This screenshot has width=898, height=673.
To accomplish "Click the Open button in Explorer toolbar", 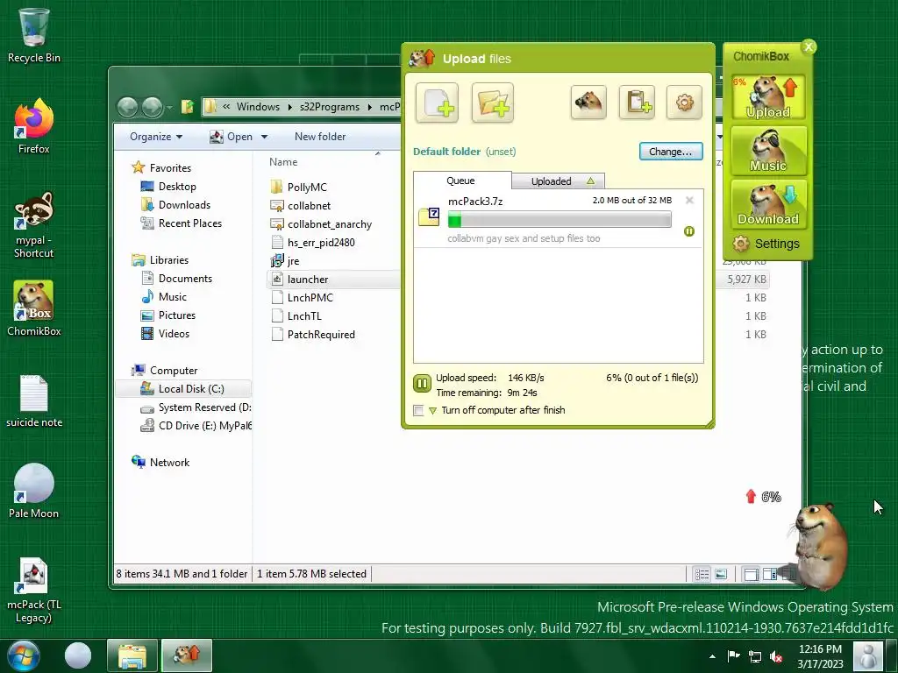I will 232,137.
